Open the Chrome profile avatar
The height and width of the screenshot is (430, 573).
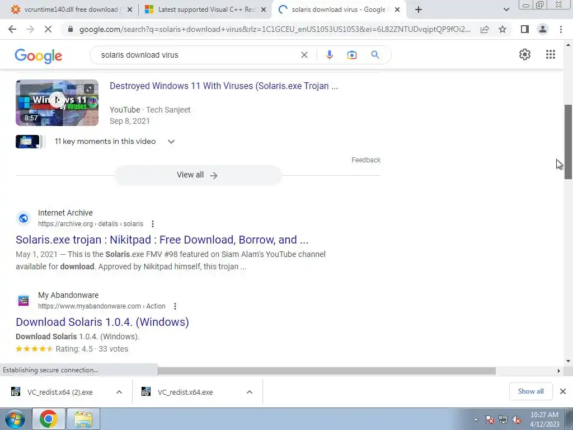click(x=543, y=29)
